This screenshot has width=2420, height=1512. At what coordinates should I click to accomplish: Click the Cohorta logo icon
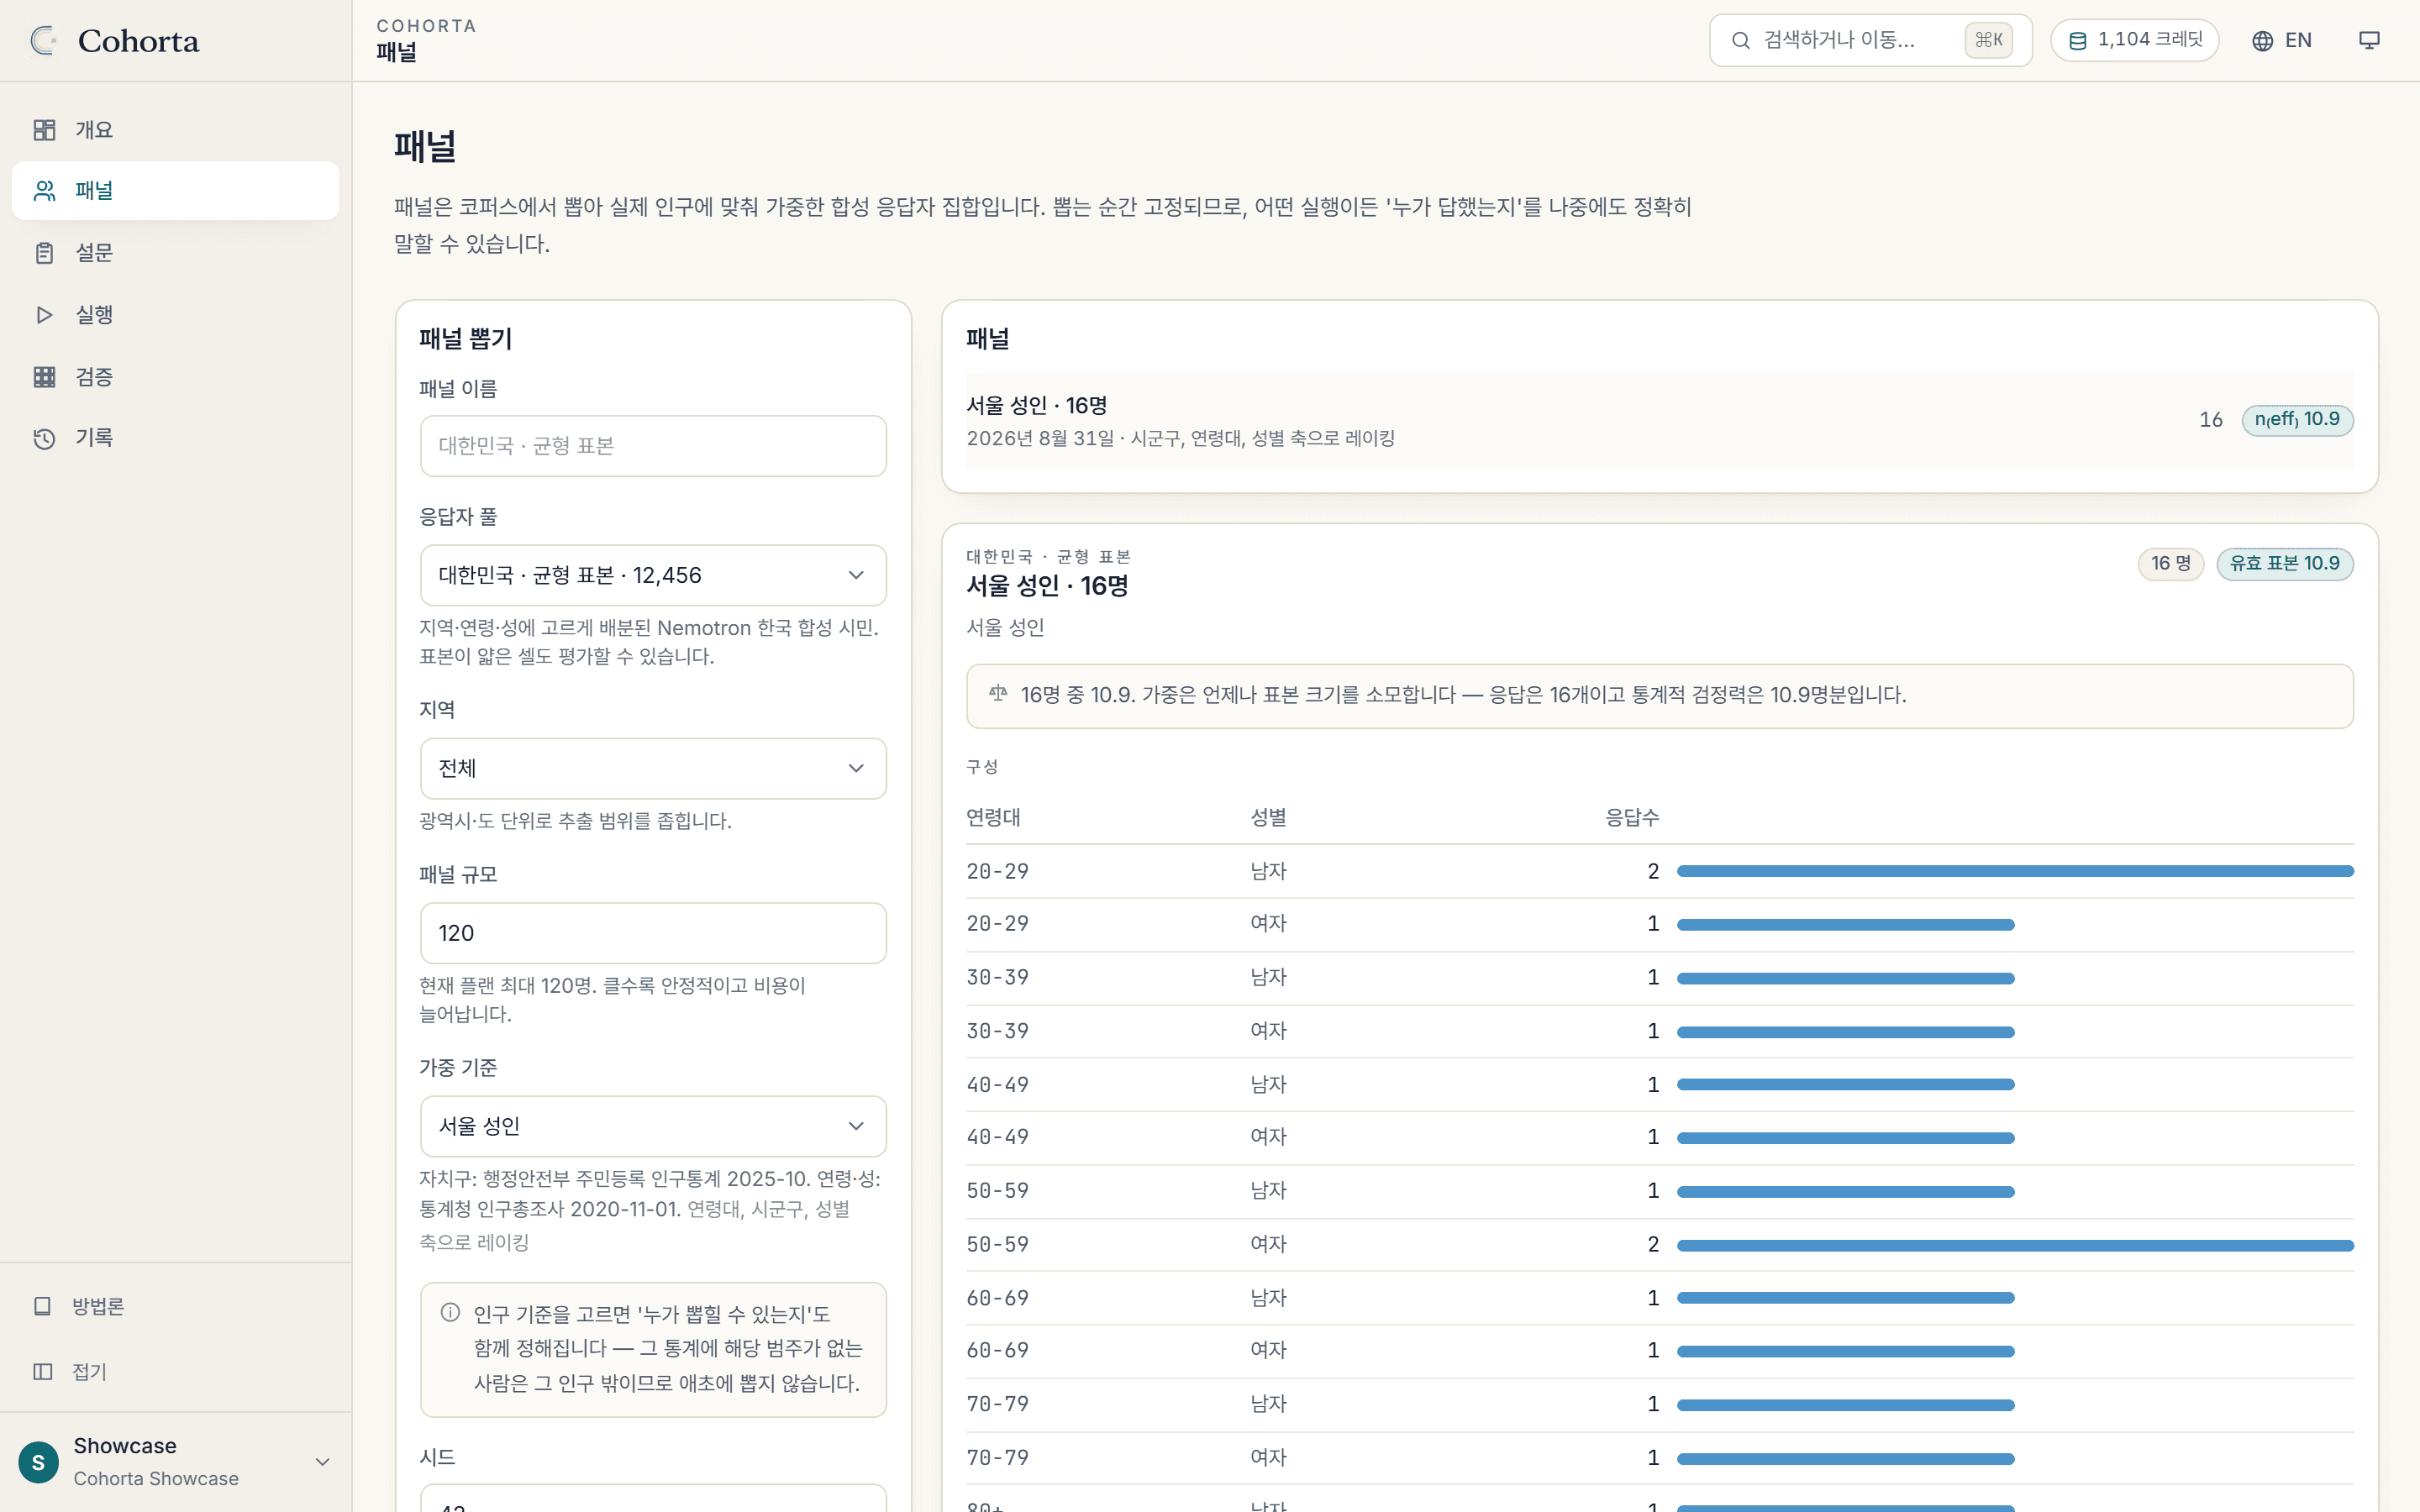click(43, 40)
